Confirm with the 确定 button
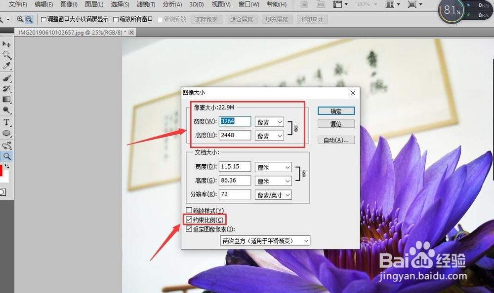Image resolution: width=494 pixels, height=293 pixels. coord(336,111)
